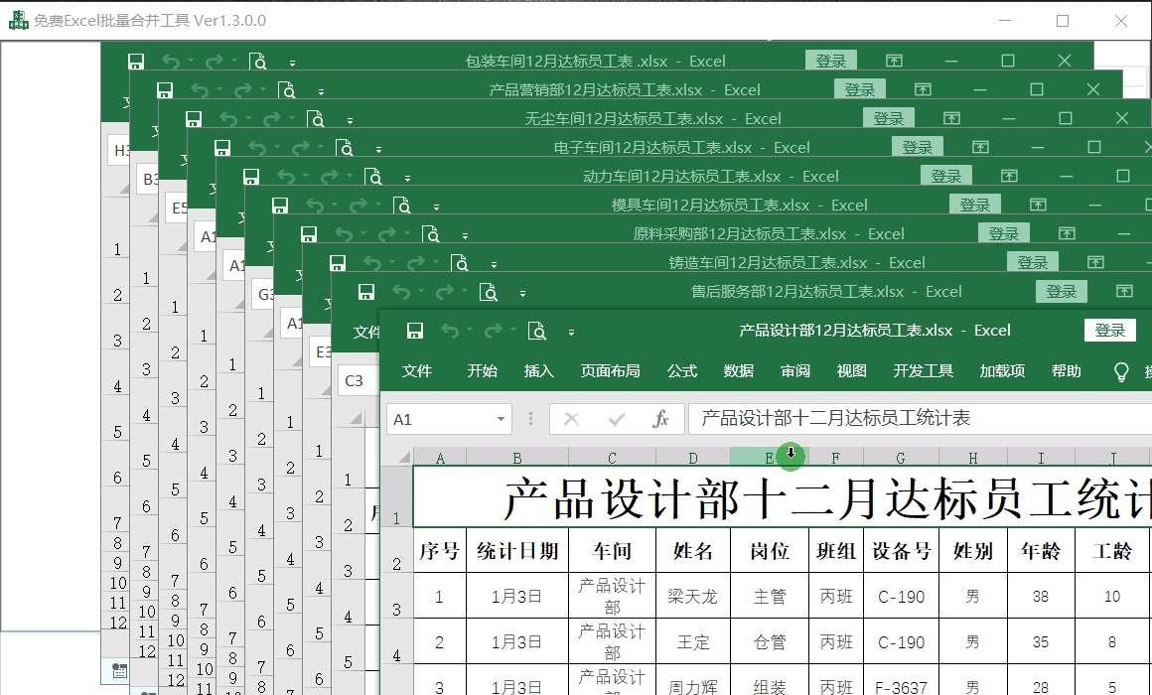Save the workbook using the Quick Access Save icon

pyautogui.click(x=415, y=331)
